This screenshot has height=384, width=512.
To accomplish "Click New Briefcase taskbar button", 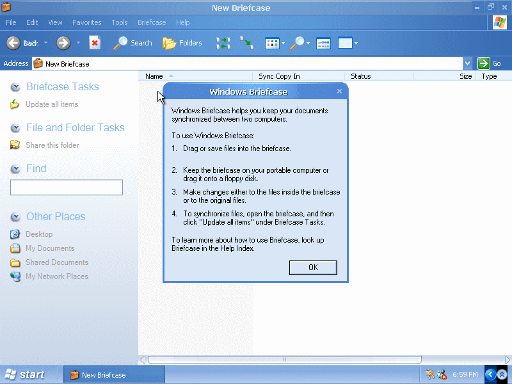I will (114, 374).
